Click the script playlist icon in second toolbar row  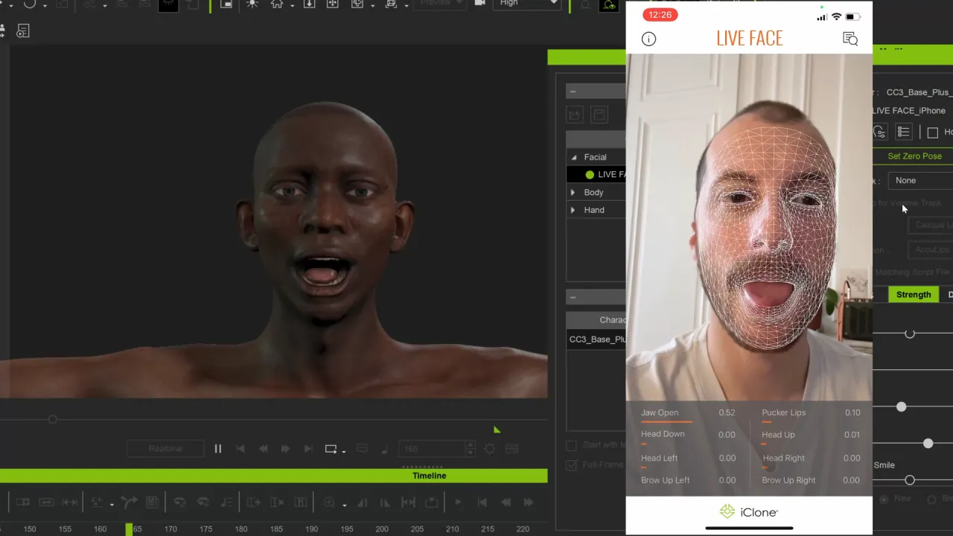23,31
